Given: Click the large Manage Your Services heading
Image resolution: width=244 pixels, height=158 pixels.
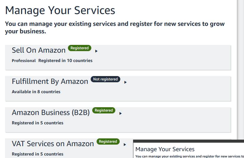Looking at the screenshot, I should pos(60,10).
